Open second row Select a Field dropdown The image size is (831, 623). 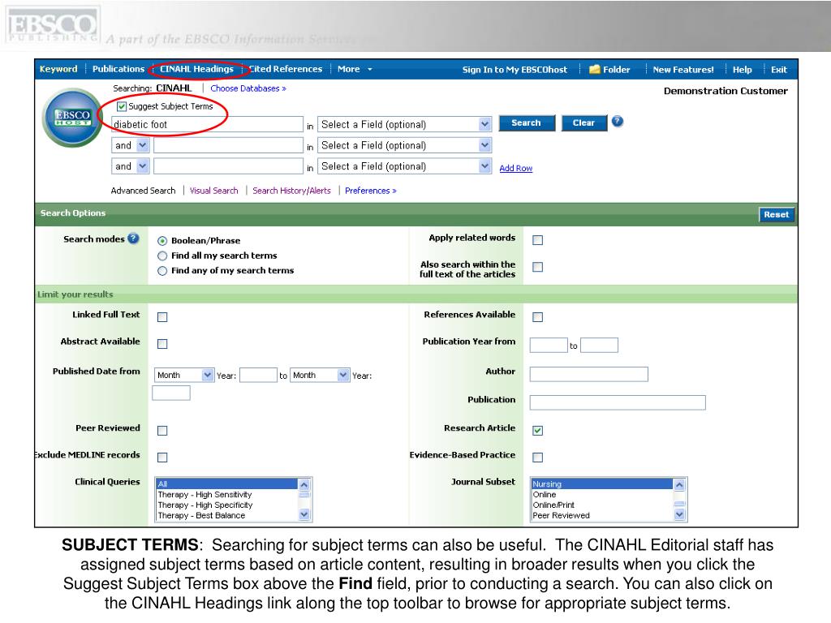point(405,145)
